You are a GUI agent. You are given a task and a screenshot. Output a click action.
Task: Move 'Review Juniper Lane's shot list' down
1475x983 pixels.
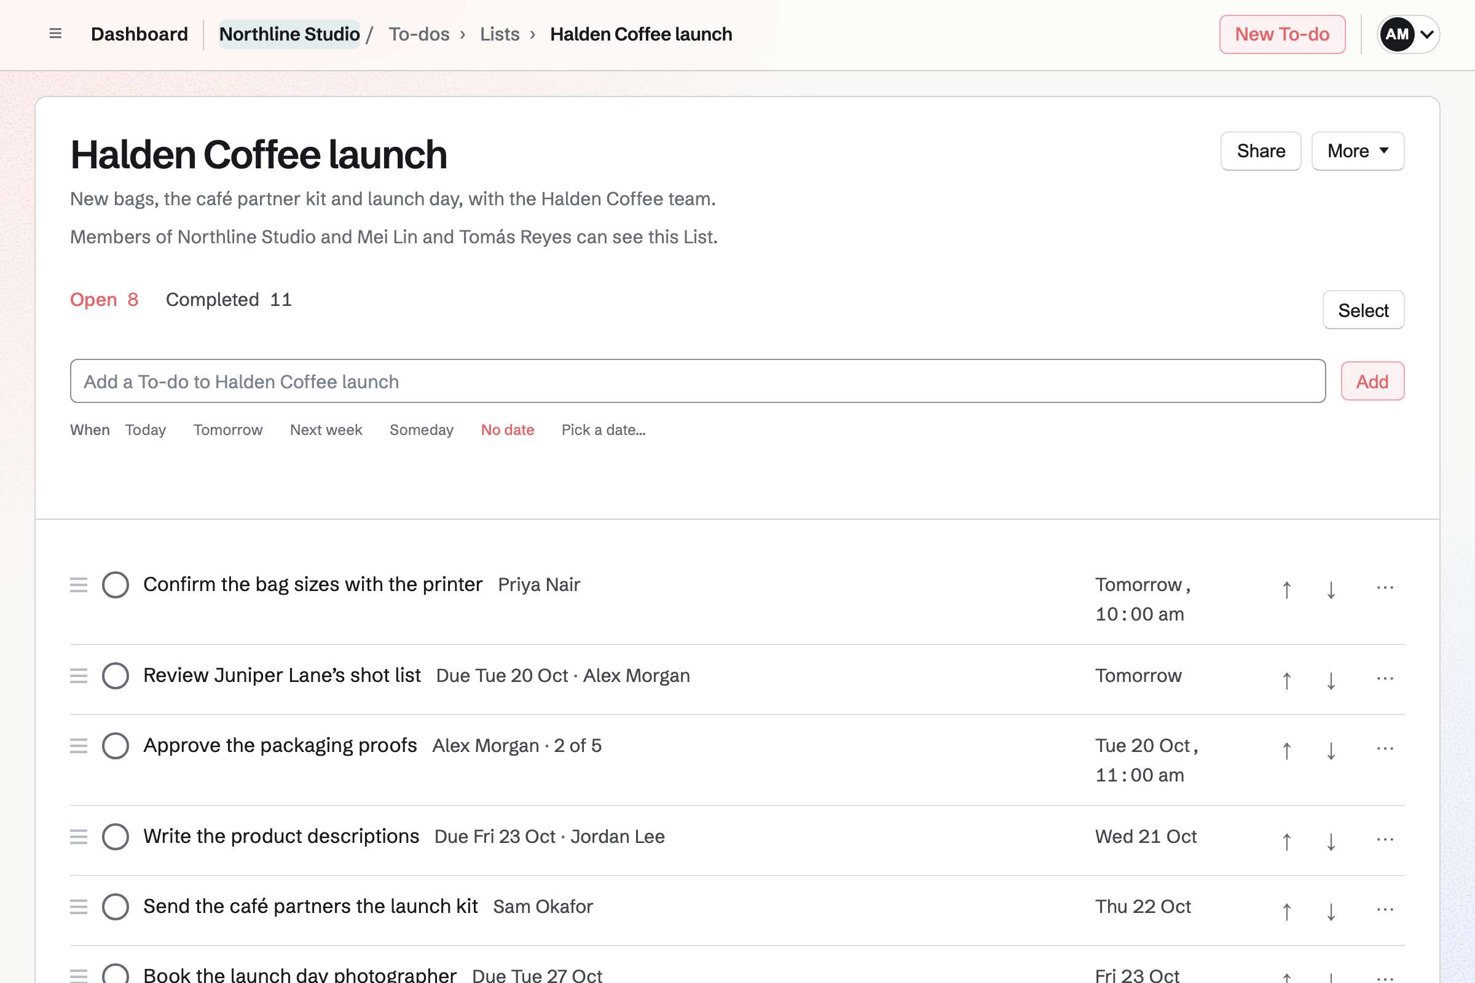[1331, 680]
